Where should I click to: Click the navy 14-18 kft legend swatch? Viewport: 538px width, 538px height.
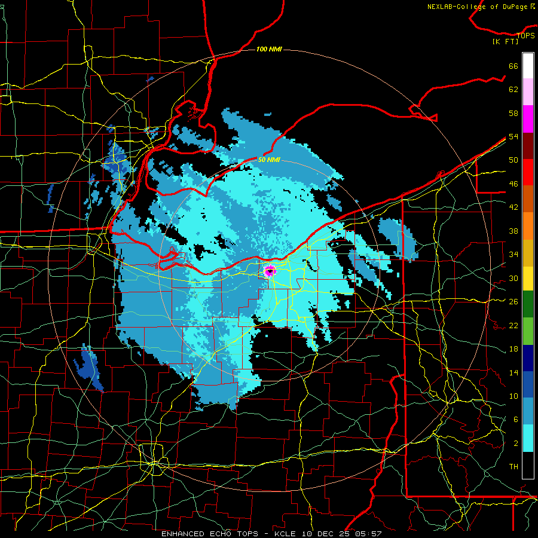pyautogui.click(x=528, y=358)
